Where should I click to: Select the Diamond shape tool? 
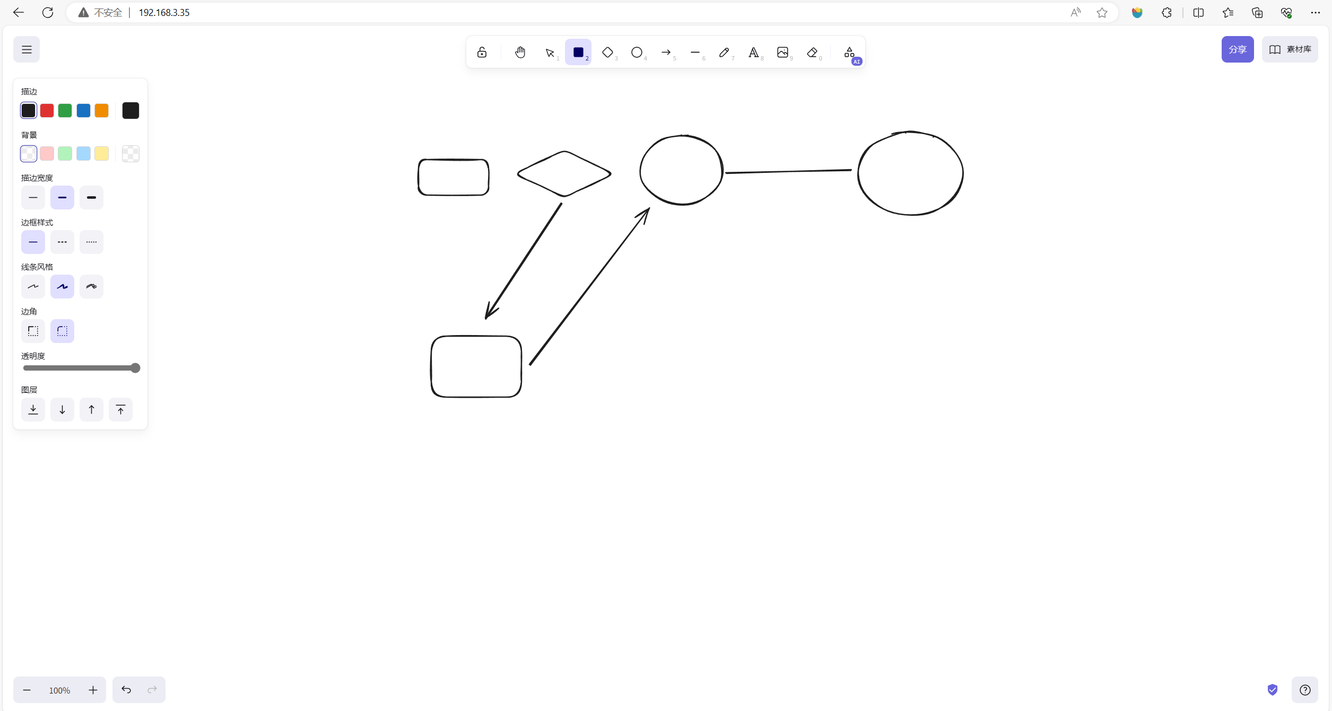[607, 52]
